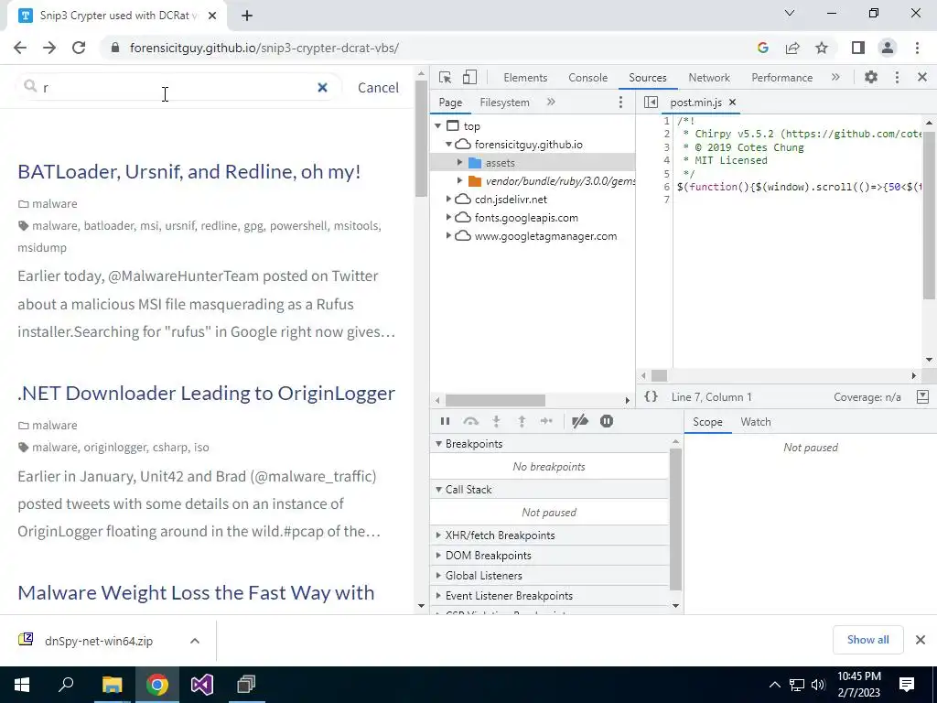This screenshot has height=703, width=937.
Task: Click the coverage details icon
Action: tap(922, 397)
